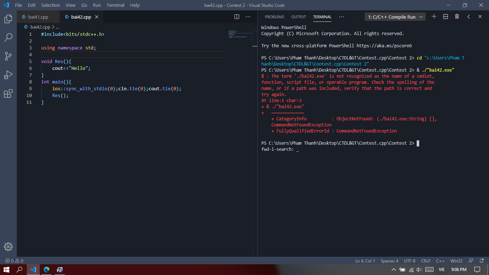Viewport: 489px width, 275px height.
Task: Show more panel views via ellipsis
Action: pos(341,17)
